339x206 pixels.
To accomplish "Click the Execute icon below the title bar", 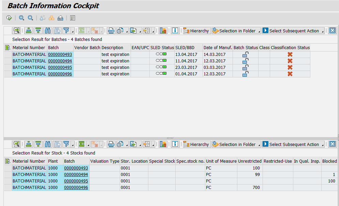I will click(x=9, y=17).
